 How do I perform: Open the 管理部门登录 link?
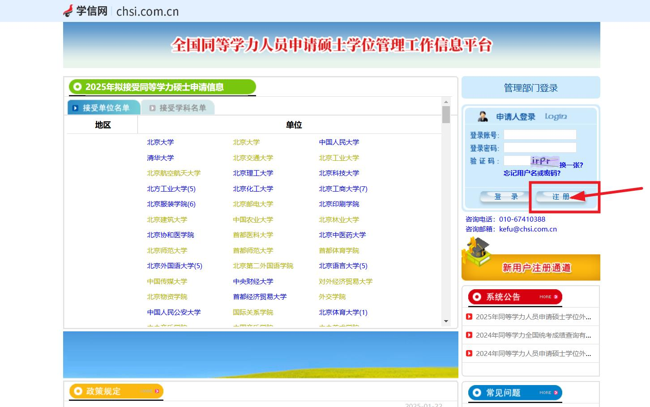tap(530, 87)
